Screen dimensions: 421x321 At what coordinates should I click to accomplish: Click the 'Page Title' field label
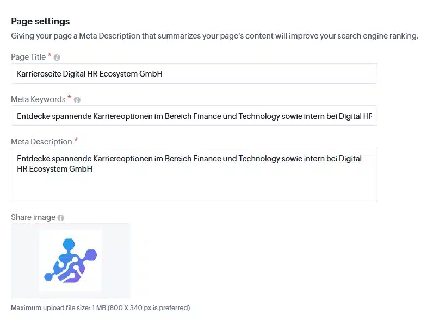pyautogui.click(x=28, y=57)
